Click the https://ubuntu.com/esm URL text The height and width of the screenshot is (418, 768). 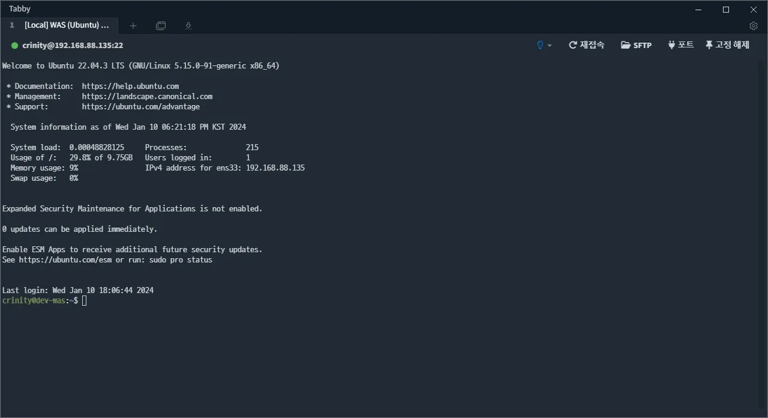65,260
